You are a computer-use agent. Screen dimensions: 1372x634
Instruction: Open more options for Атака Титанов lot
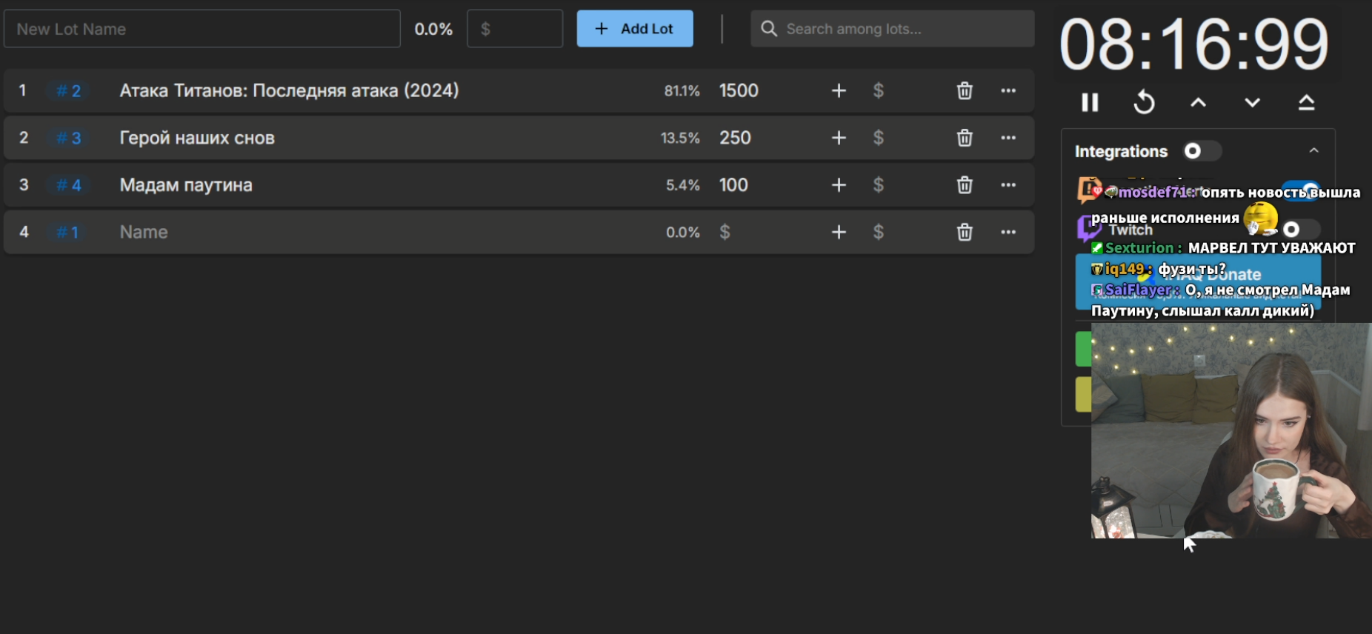coord(1008,90)
